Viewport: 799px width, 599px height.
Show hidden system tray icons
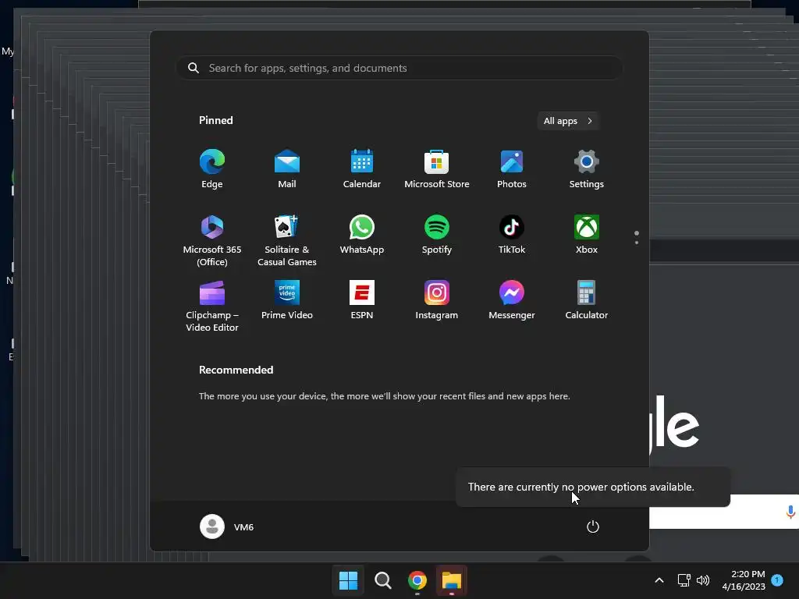click(659, 580)
